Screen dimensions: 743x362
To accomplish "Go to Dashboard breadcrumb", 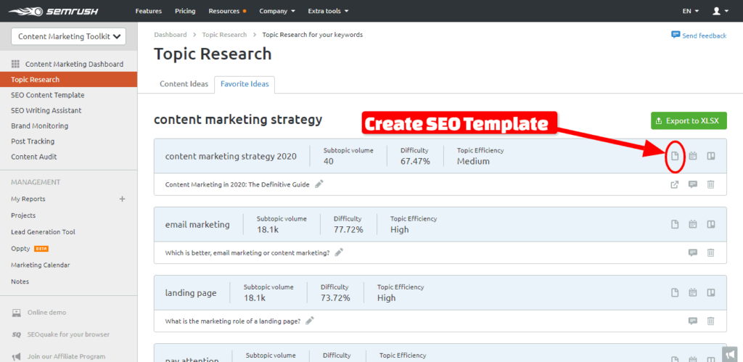I will tap(170, 35).
